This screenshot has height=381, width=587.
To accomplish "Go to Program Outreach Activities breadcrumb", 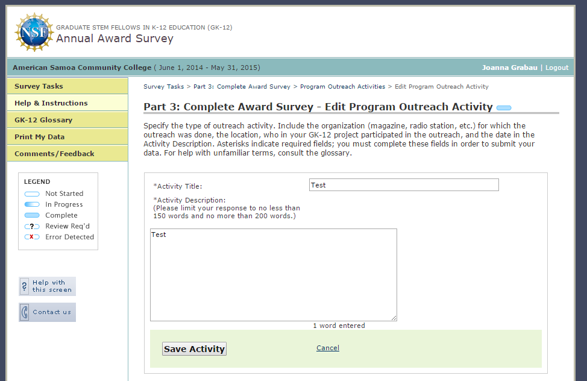I will pos(342,87).
